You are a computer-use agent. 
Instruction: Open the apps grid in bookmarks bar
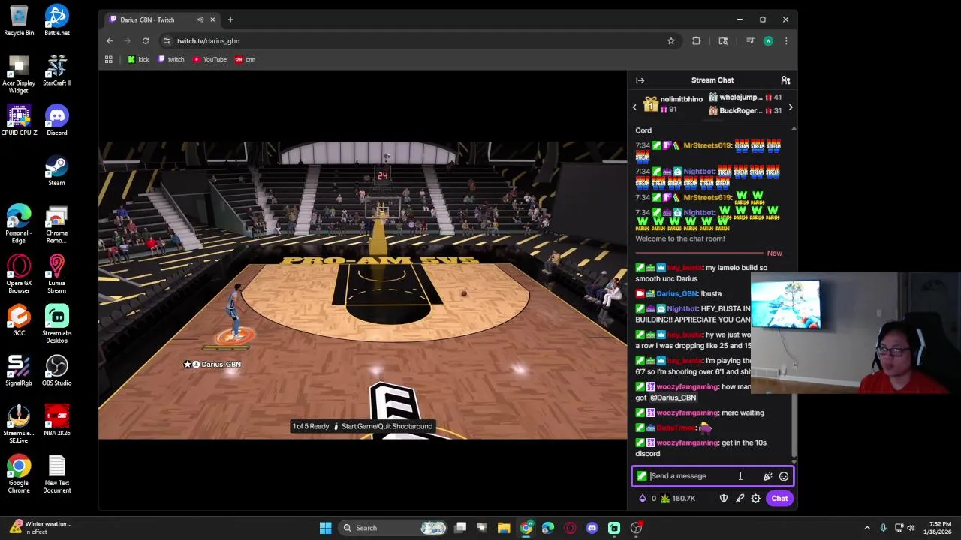tap(109, 59)
